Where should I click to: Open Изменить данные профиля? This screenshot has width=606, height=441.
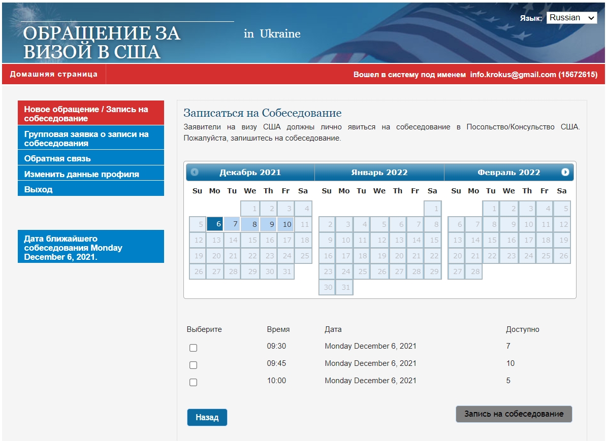[x=91, y=174]
